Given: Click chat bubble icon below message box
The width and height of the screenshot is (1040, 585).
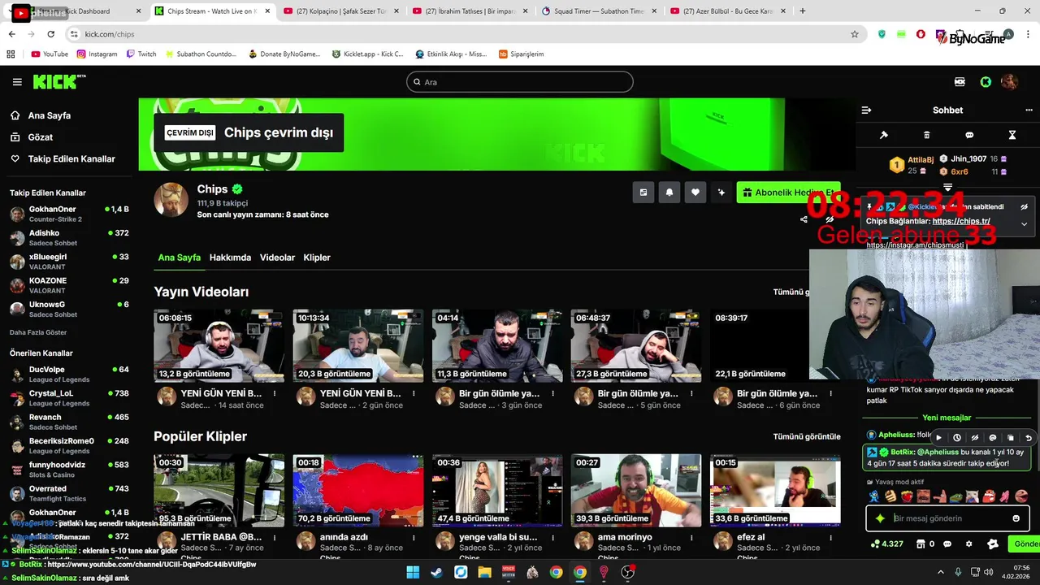Looking at the screenshot, I should click(x=949, y=544).
